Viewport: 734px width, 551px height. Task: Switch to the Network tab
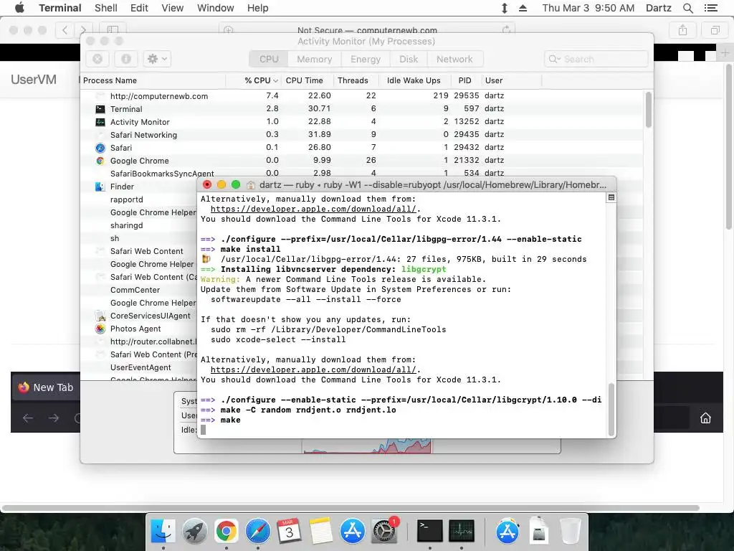[454, 59]
